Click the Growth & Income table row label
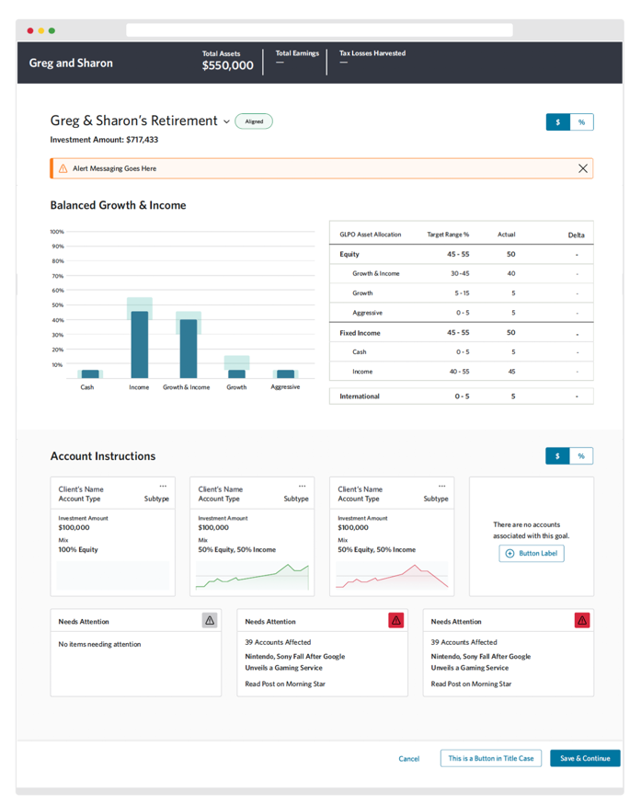641x804 pixels. 376,273
